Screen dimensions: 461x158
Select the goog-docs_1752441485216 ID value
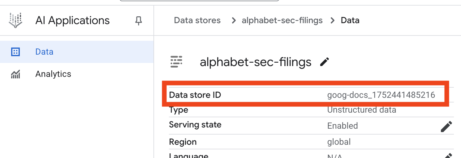tap(381, 95)
